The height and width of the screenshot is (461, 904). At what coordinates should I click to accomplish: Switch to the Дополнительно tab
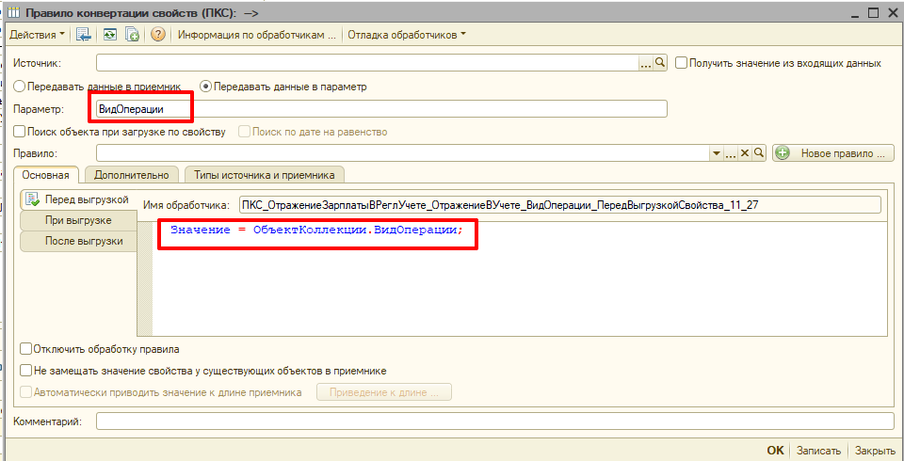131,174
